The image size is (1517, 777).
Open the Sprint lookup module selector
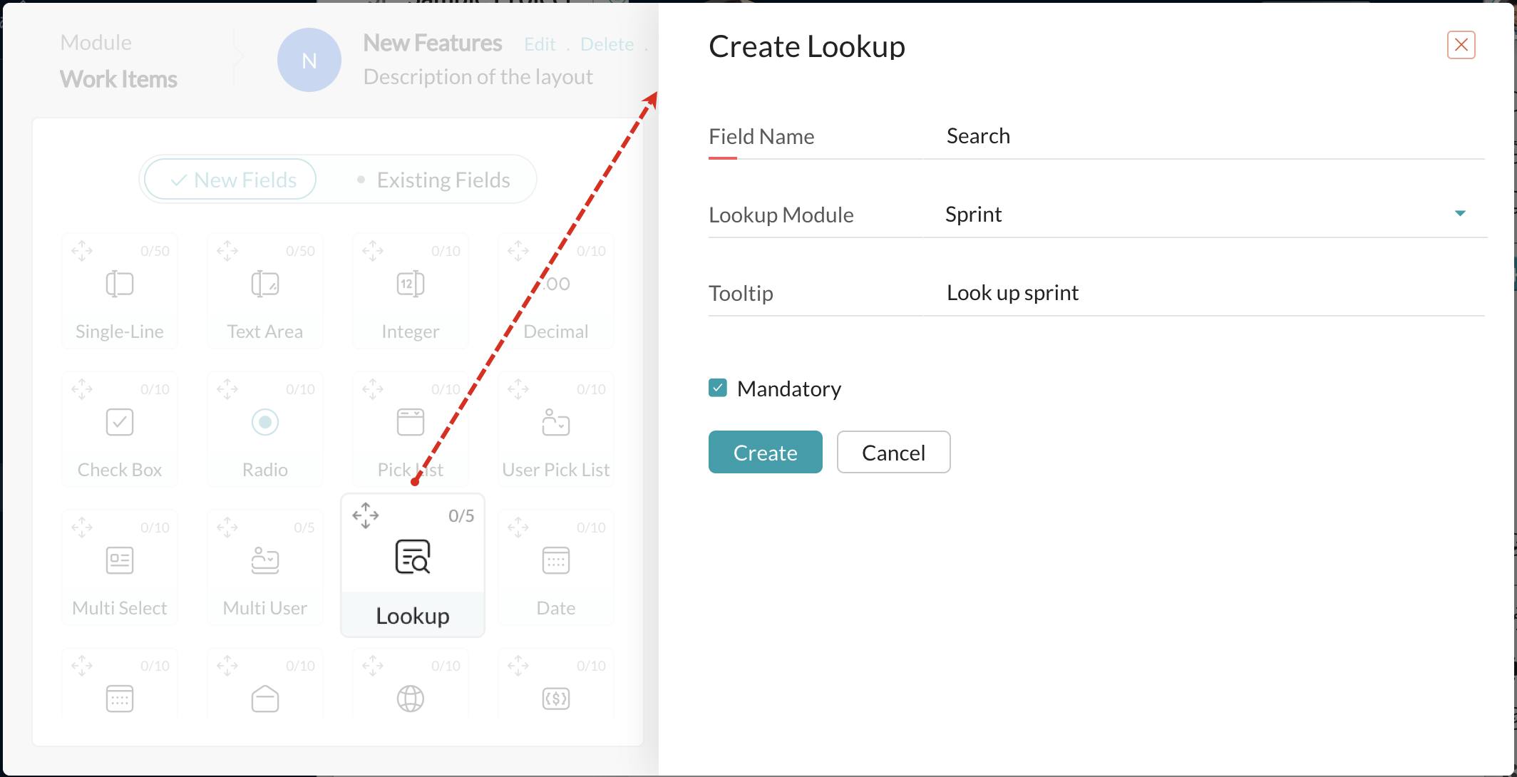coord(1204,214)
